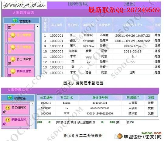The width and height of the screenshot is (164, 141).
Task: Click the 所属部门 column header
Action: click(133, 98)
